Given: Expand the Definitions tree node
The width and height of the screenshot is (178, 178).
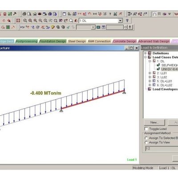Looking at the screenshot, I should click(x=146, y=53).
